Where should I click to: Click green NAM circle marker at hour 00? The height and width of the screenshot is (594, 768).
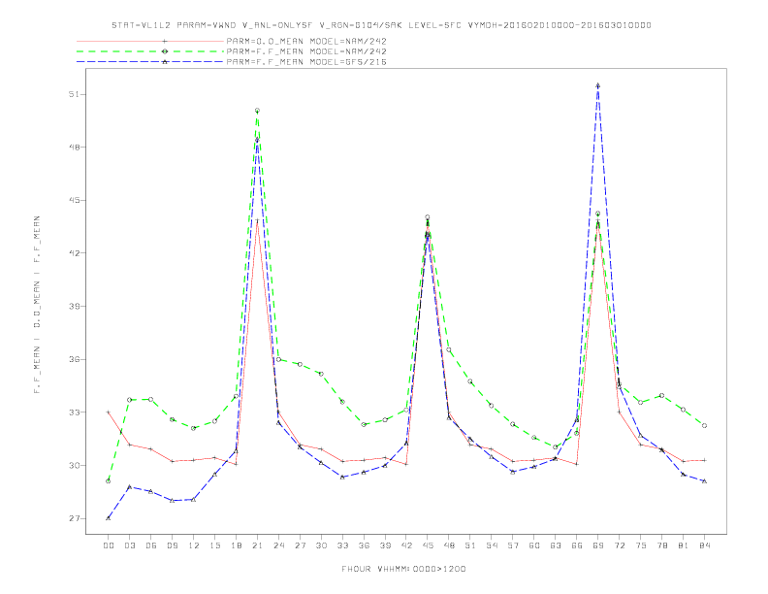109,481
